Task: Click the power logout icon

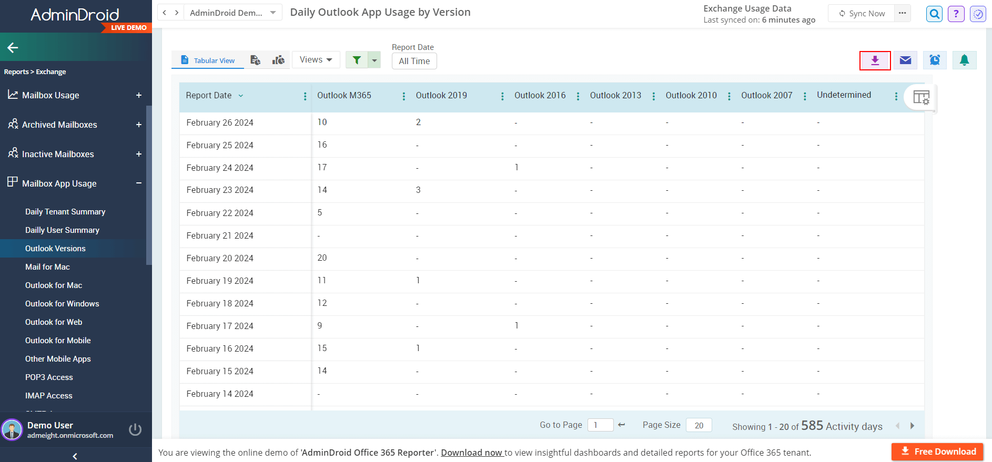Action: click(135, 429)
